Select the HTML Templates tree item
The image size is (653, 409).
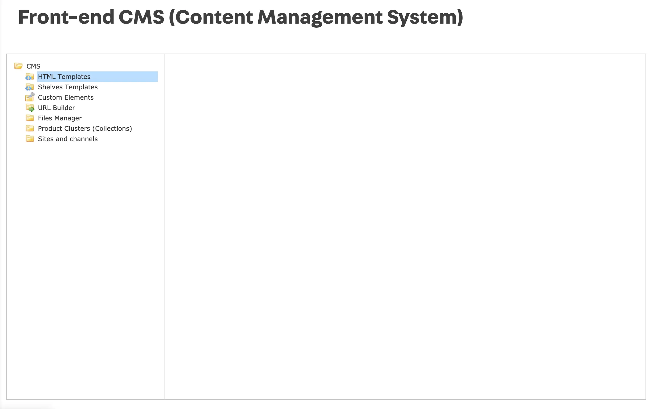point(64,77)
